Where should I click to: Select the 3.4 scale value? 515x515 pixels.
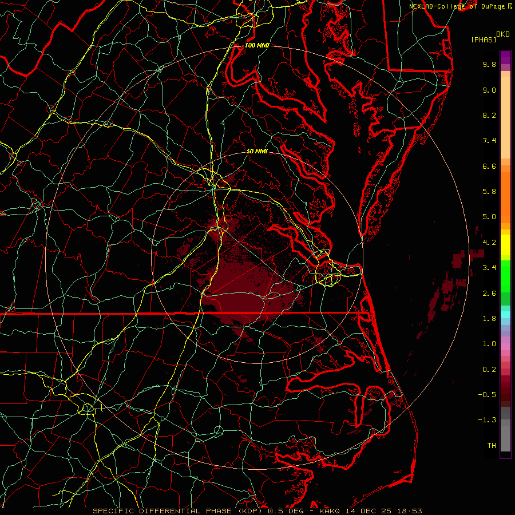pos(489,268)
